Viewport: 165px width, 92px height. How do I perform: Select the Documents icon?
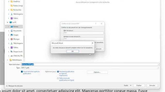(12, 31)
